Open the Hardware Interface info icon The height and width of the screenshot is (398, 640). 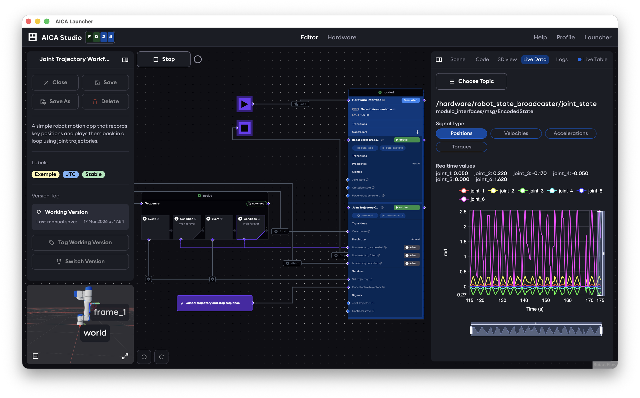click(383, 100)
